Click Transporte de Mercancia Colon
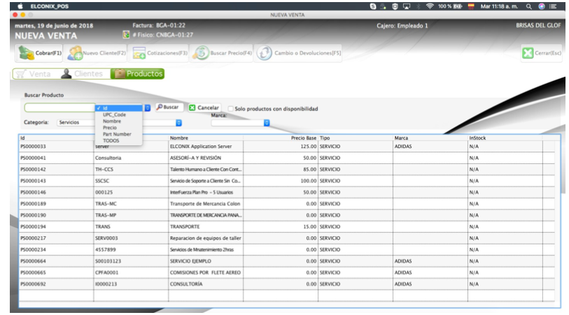This screenshot has width=569, height=315. pyautogui.click(x=205, y=204)
